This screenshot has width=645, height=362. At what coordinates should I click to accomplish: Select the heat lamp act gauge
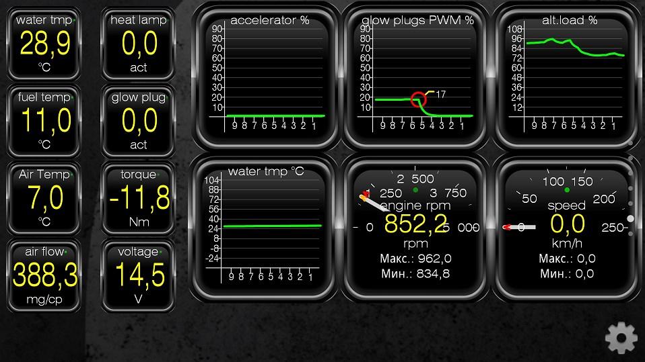[138, 44]
